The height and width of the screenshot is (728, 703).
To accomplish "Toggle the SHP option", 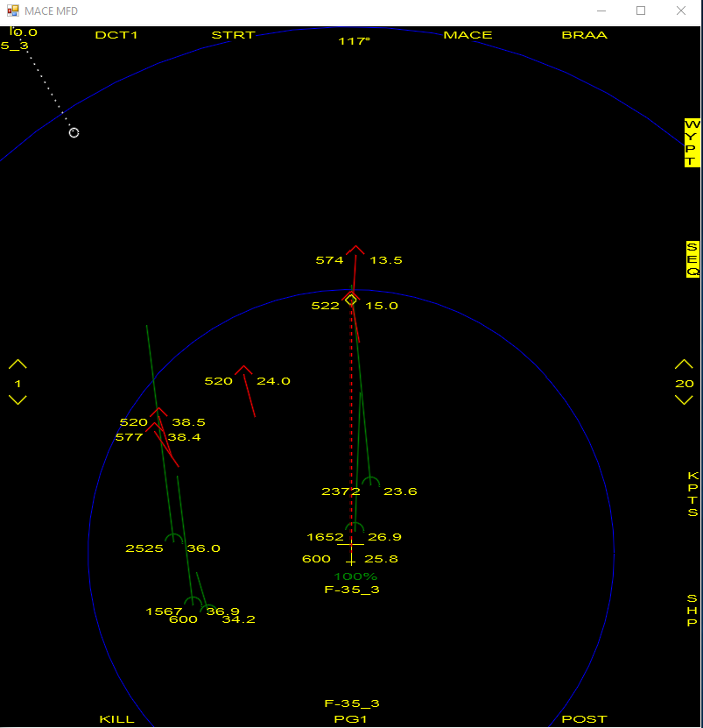I will 692,611.
